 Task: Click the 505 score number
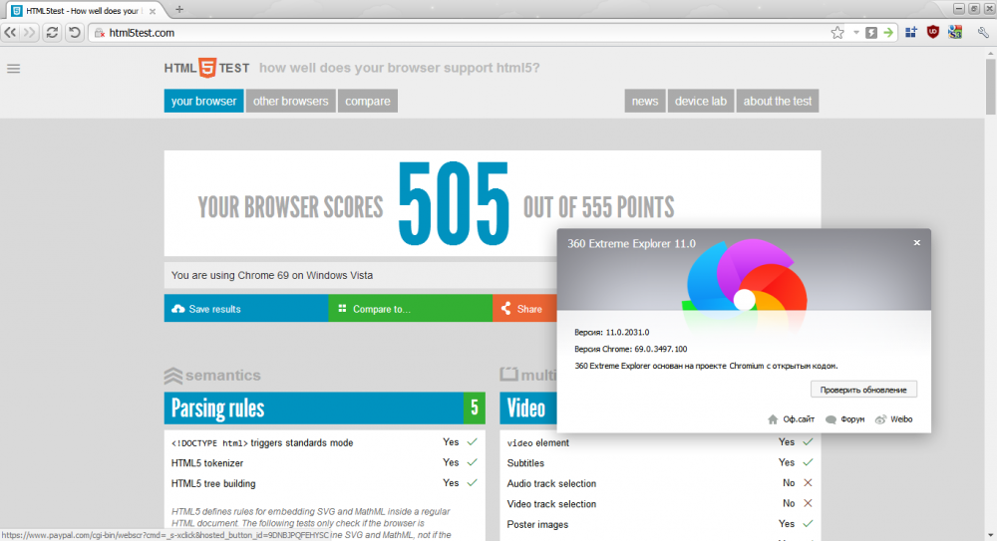point(454,204)
